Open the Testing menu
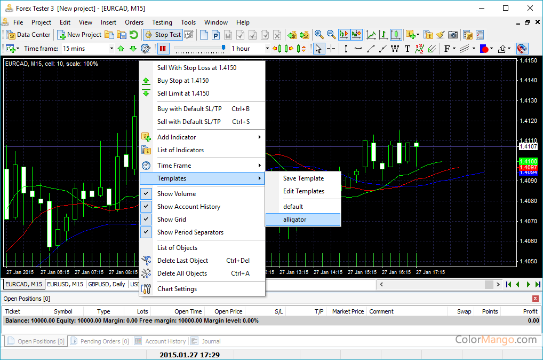Image resolution: width=543 pixels, height=360 pixels. [162, 22]
